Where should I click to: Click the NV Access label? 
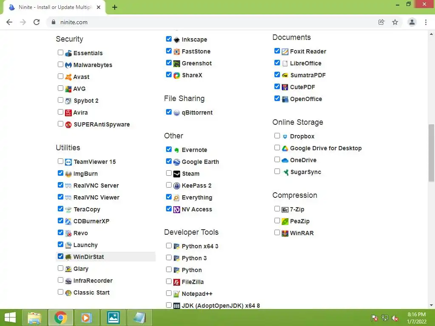tap(197, 210)
